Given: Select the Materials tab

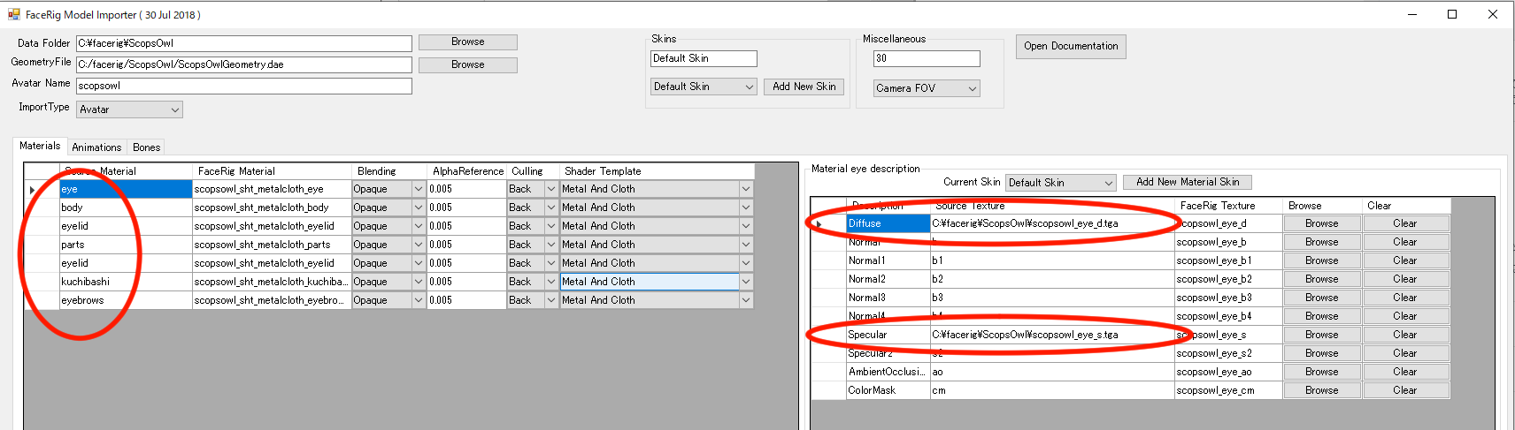Looking at the screenshot, I should (x=40, y=147).
